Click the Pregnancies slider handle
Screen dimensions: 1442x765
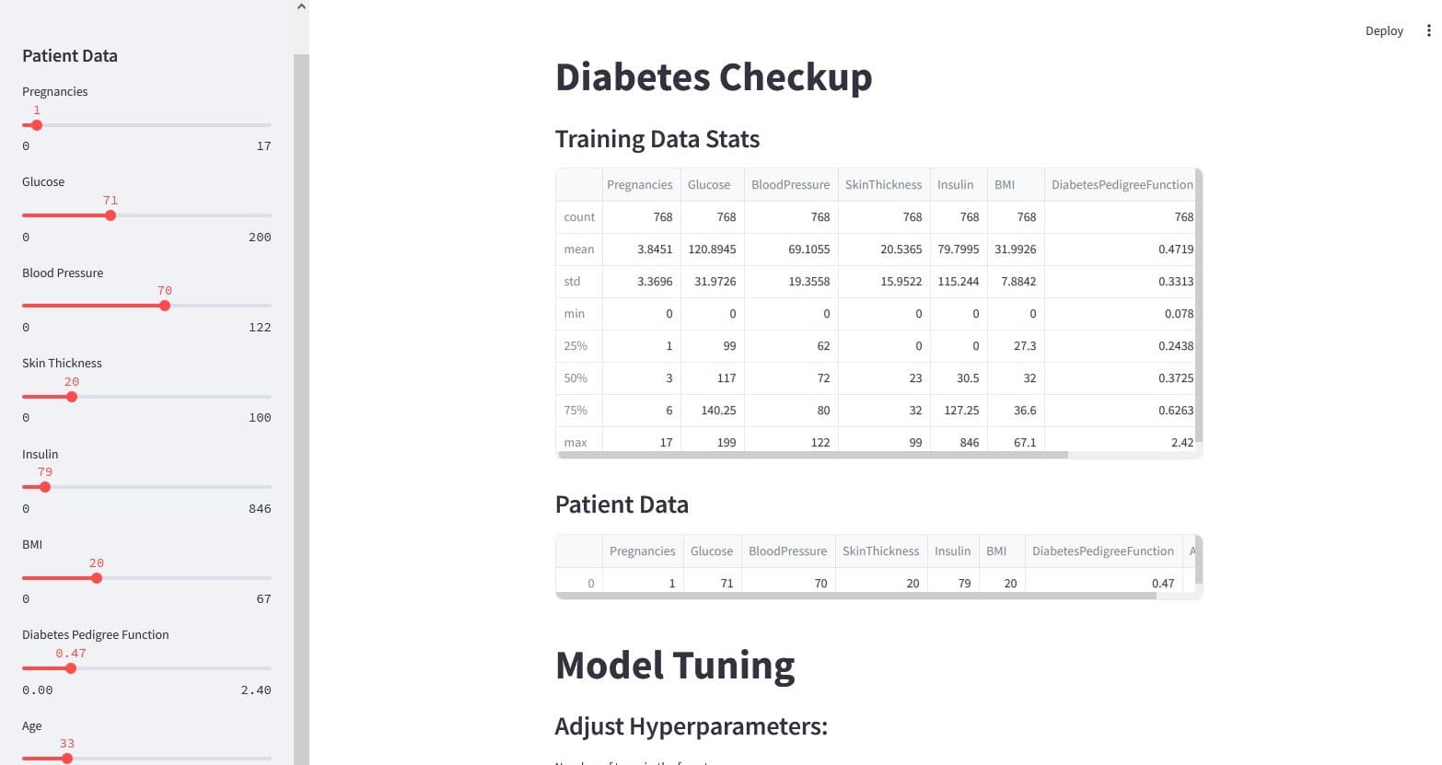pyautogui.click(x=37, y=125)
